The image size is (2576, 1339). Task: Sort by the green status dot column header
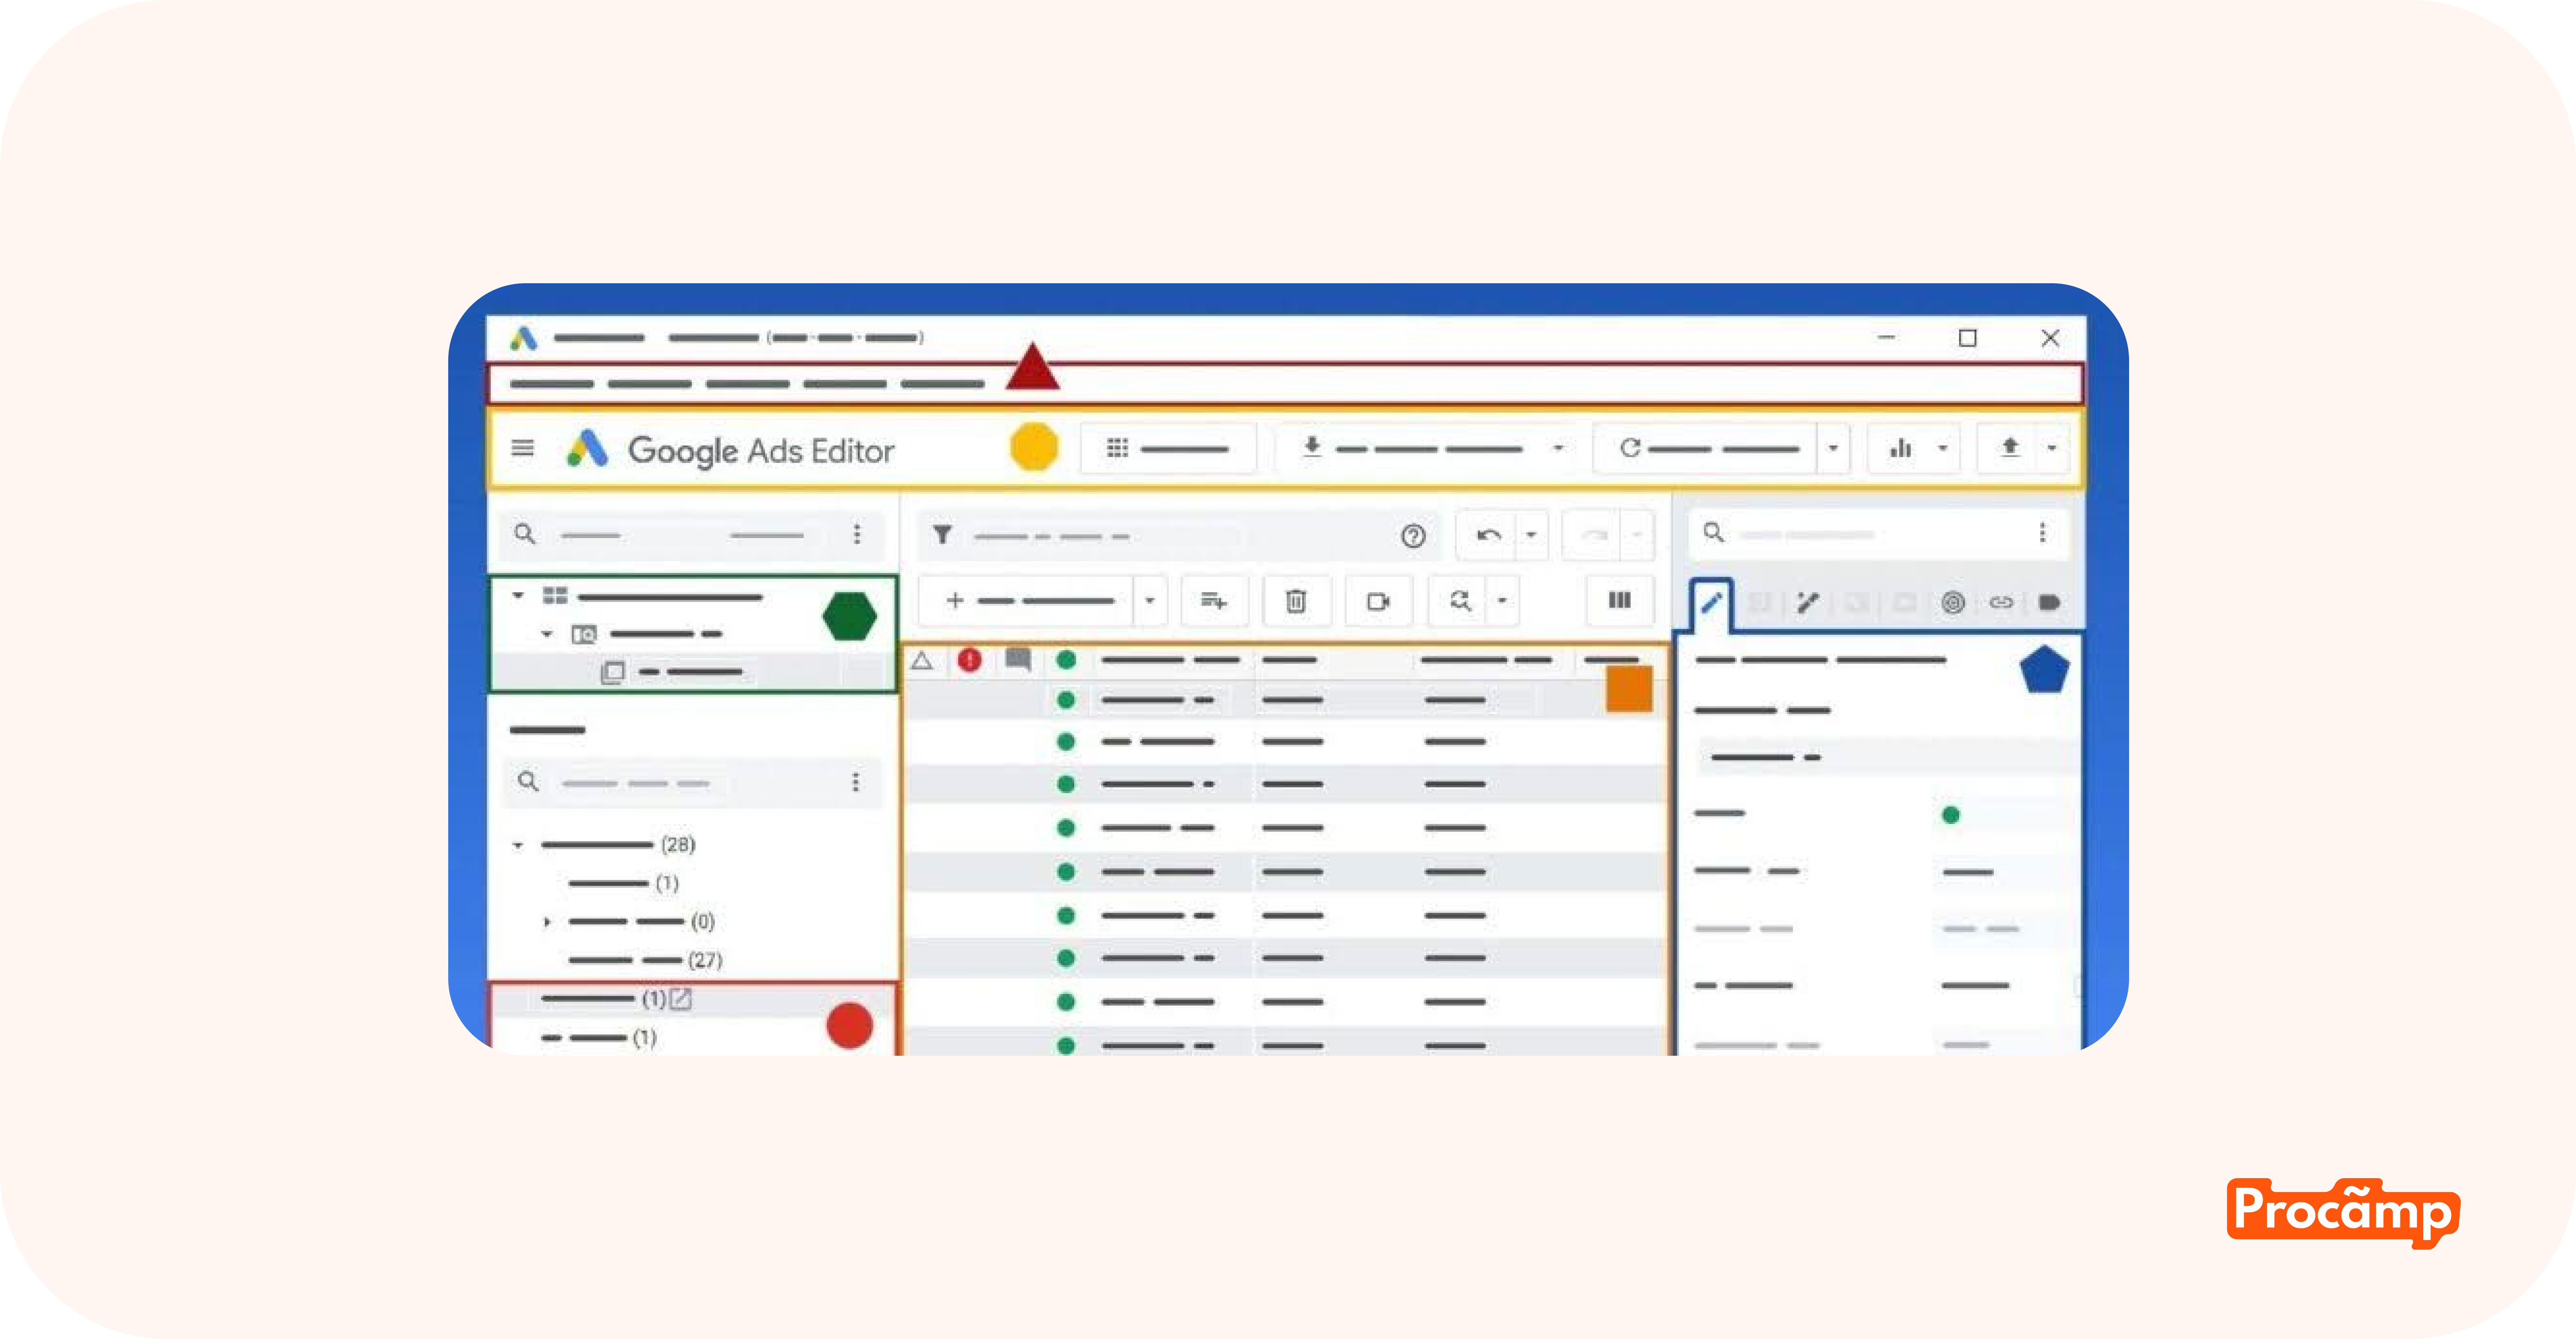[x=1066, y=660]
